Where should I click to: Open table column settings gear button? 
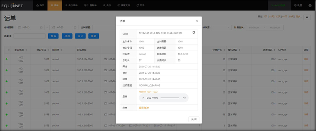(x=307, y=17)
